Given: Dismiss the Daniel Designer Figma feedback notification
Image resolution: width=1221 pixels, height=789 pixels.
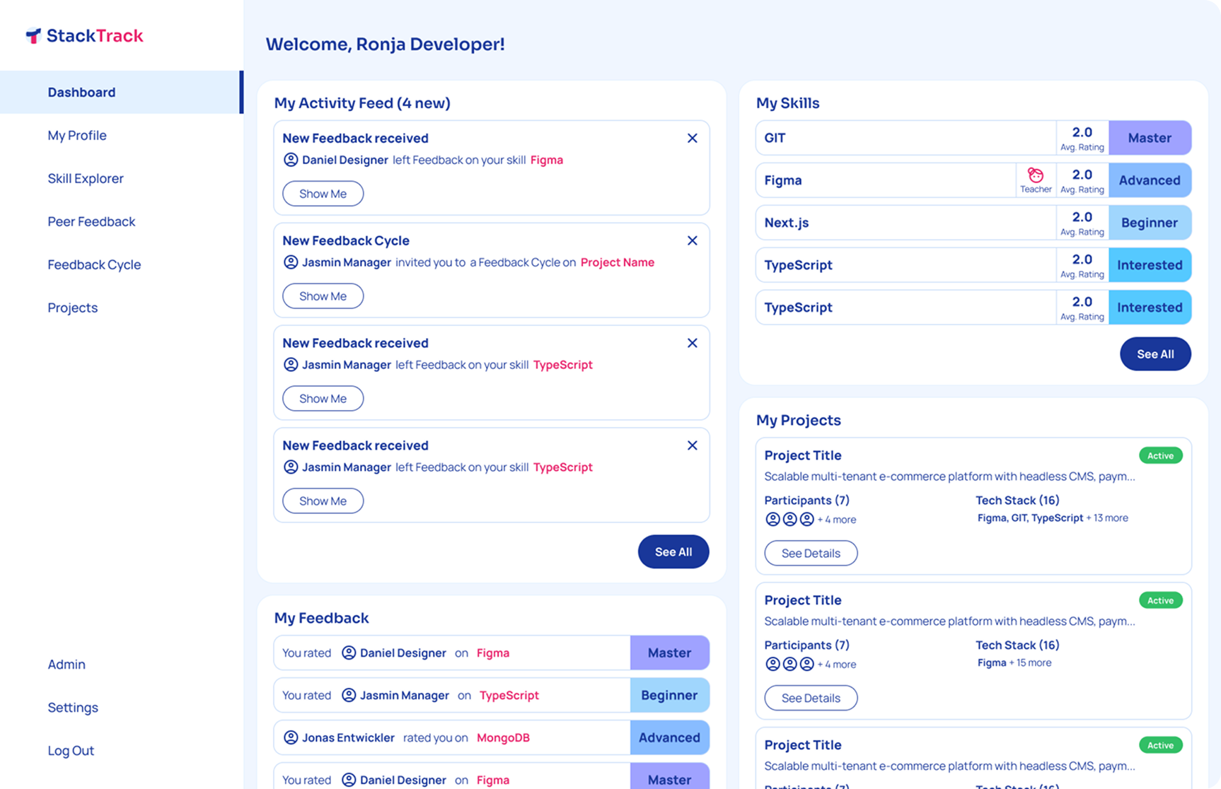Looking at the screenshot, I should click(693, 138).
